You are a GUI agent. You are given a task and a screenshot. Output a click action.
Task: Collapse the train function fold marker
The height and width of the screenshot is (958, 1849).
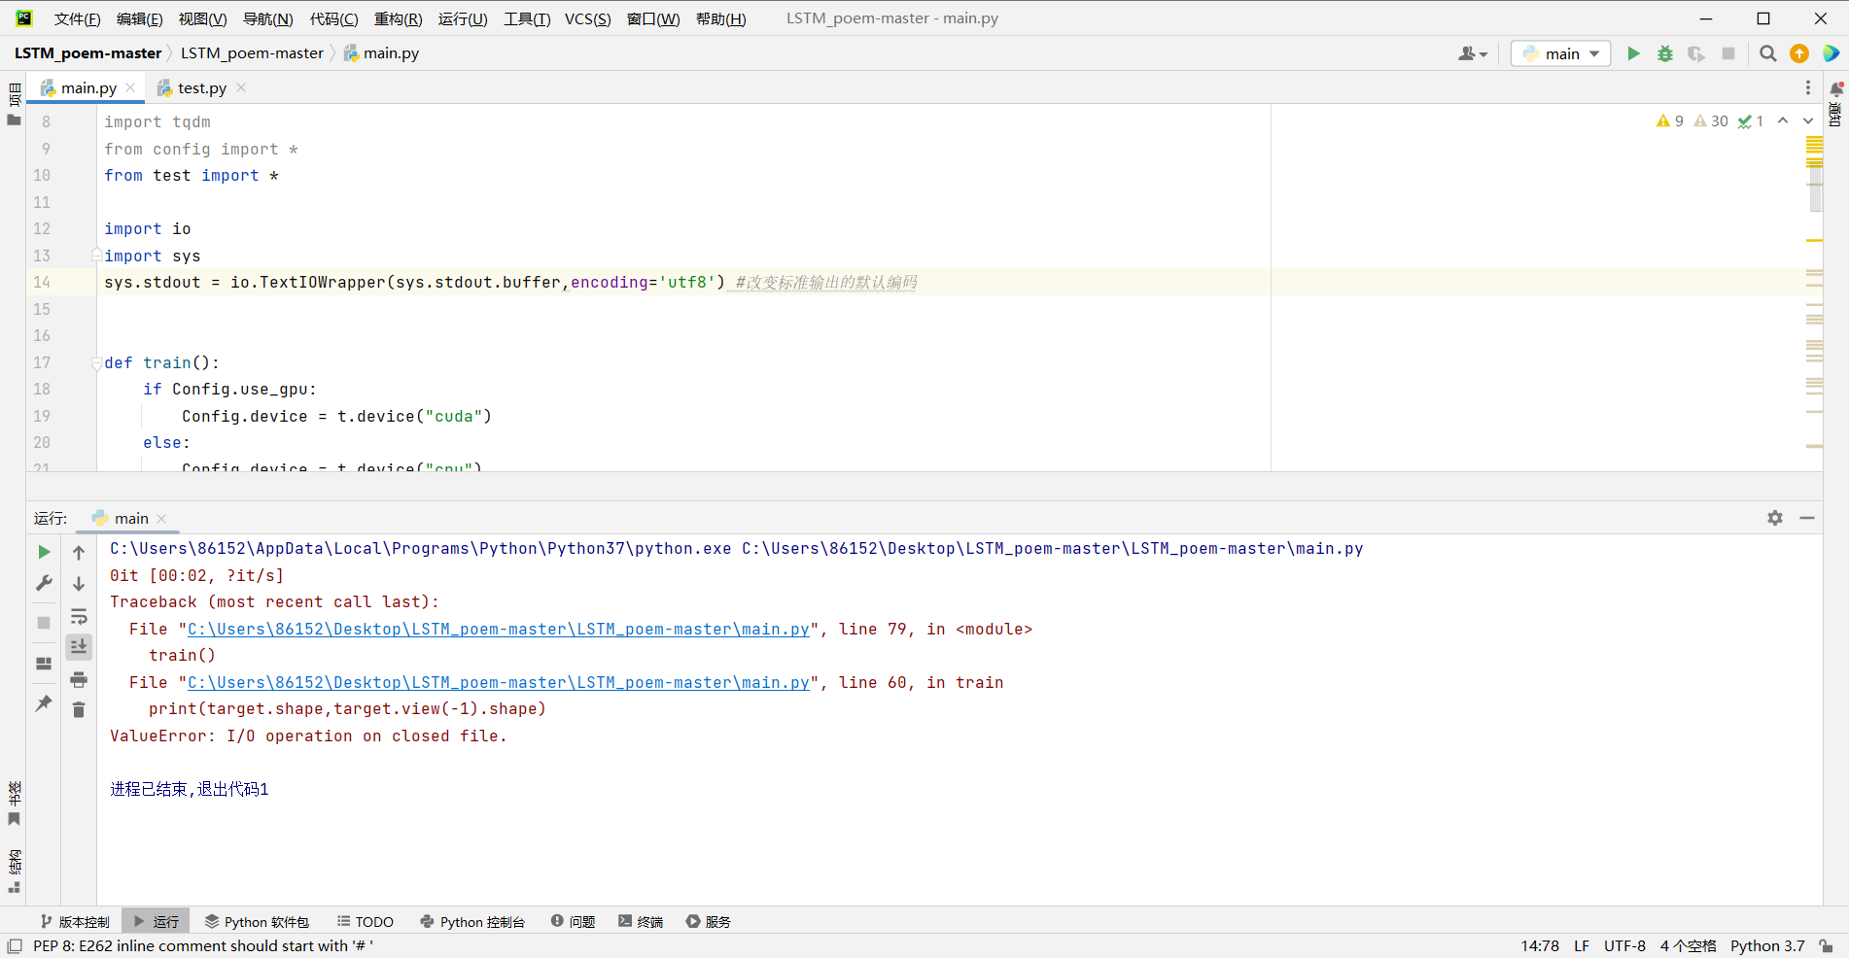tap(96, 363)
